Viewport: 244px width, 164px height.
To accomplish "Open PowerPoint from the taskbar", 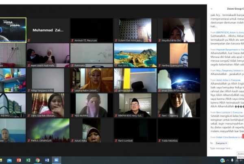I will 19,160.
